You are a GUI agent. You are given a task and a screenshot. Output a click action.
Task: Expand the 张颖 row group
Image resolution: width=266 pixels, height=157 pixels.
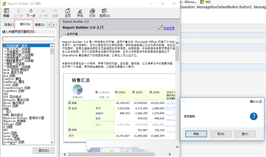70,103
